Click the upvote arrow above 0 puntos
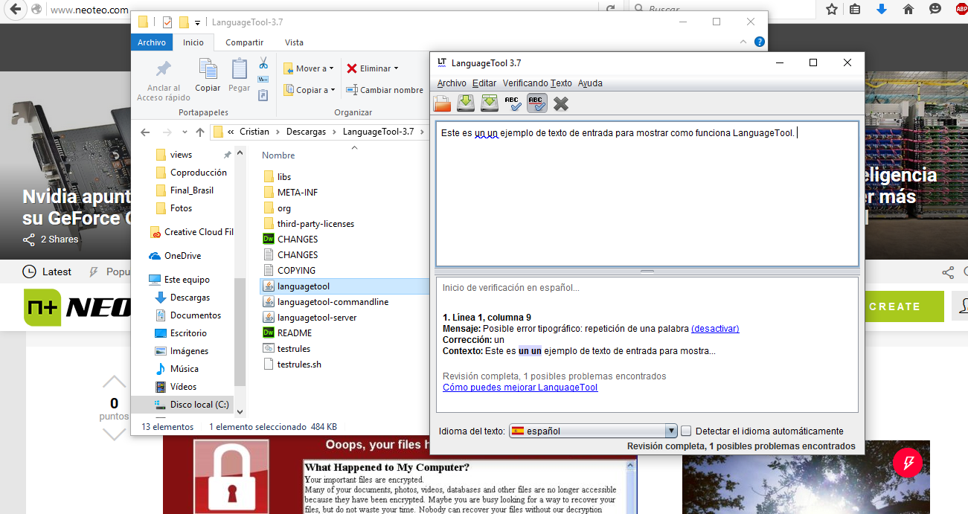968x514 pixels. pyautogui.click(x=114, y=382)
